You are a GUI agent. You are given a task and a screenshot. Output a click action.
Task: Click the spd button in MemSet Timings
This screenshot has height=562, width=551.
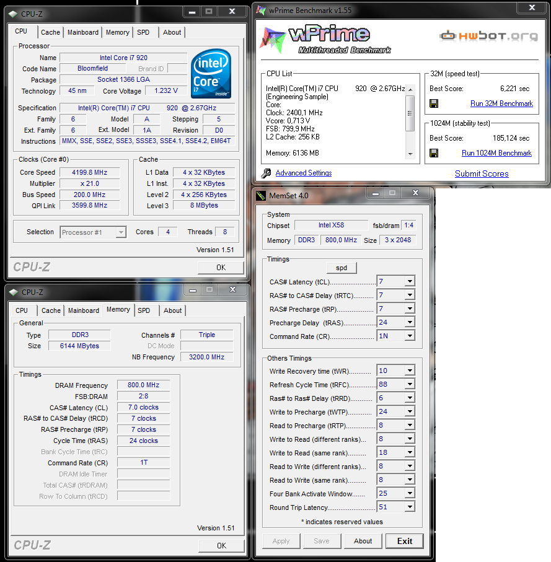point(342,268)
